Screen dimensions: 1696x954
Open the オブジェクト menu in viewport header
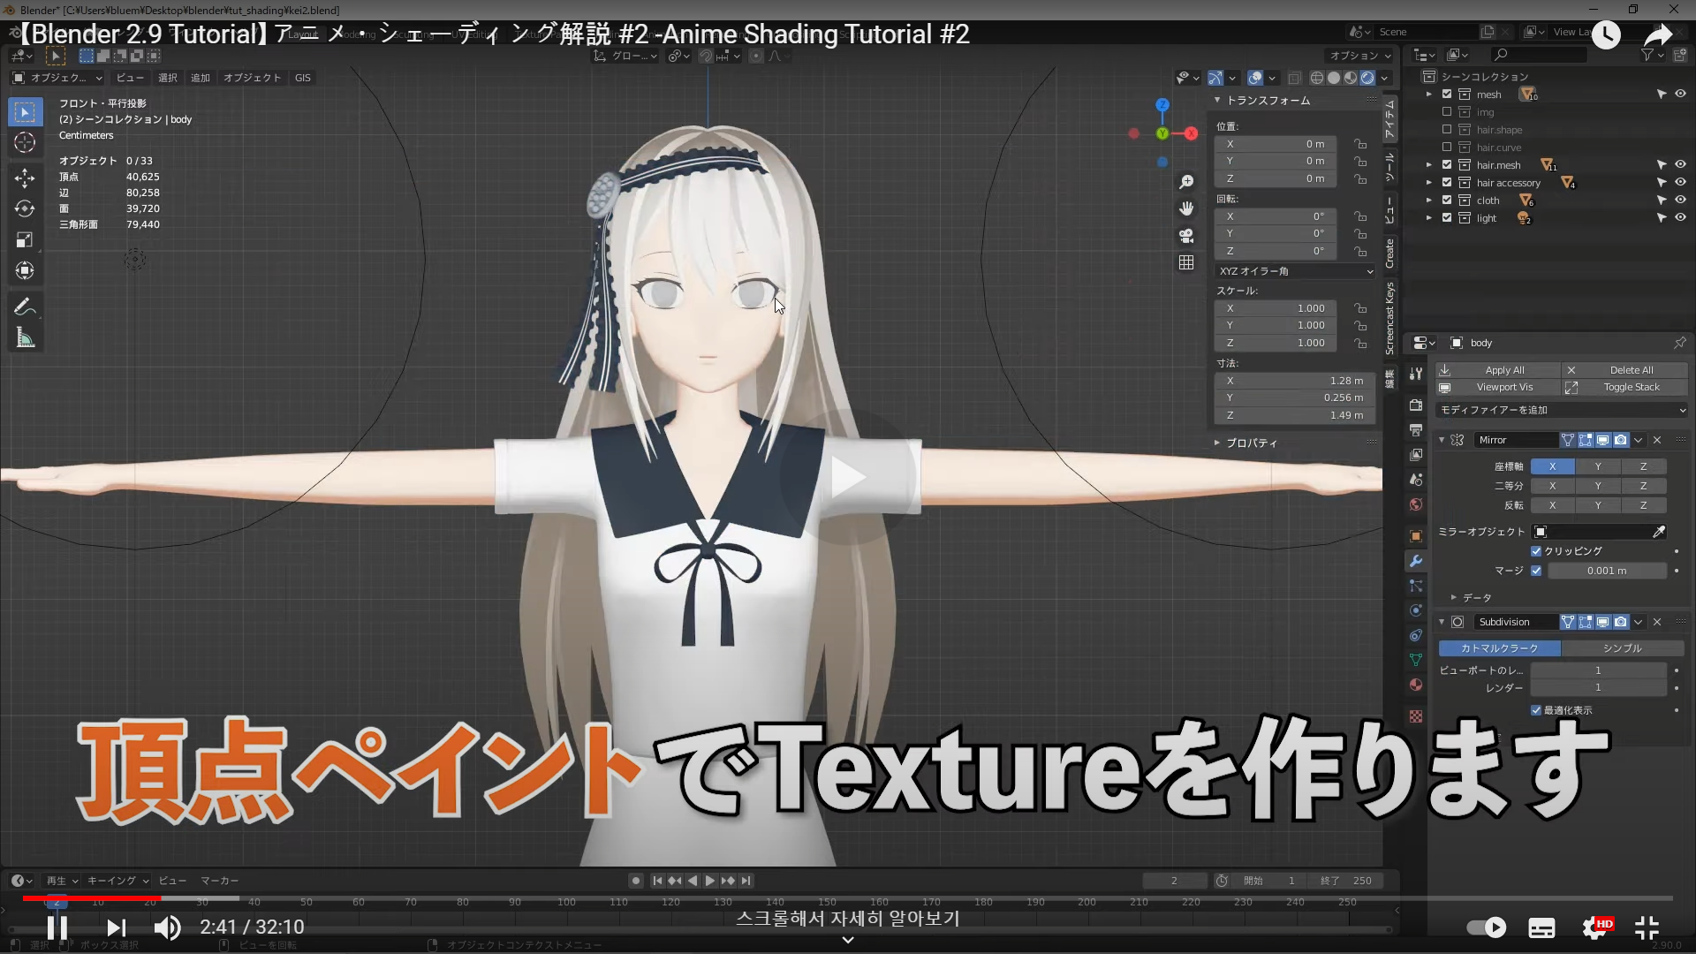pos(252,78)
